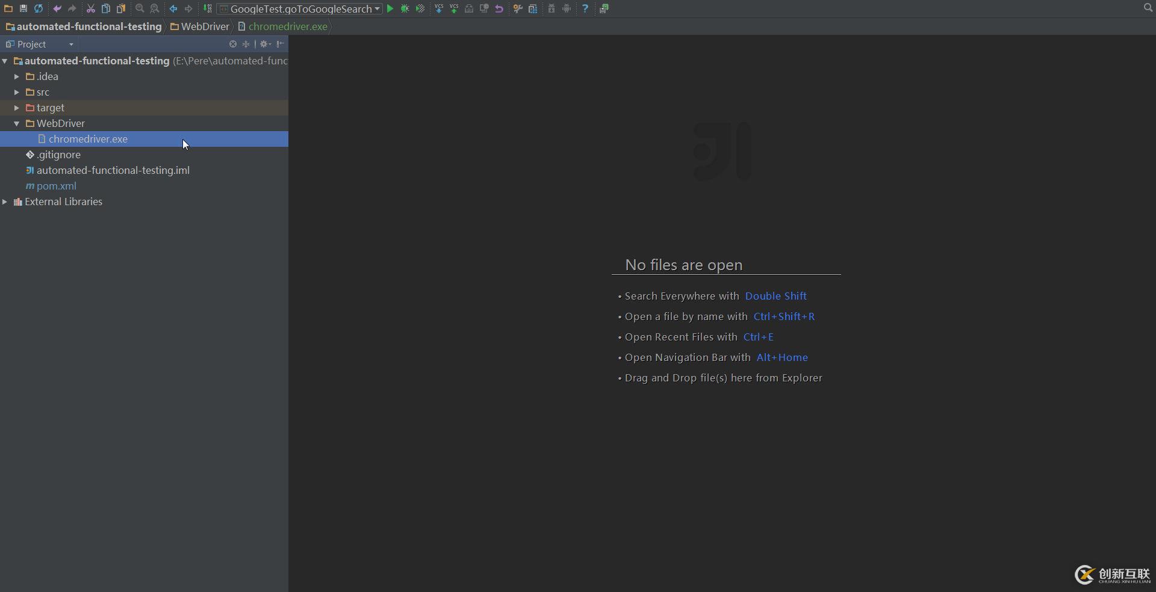Click the 'No files are open' heading

[683, 265]
